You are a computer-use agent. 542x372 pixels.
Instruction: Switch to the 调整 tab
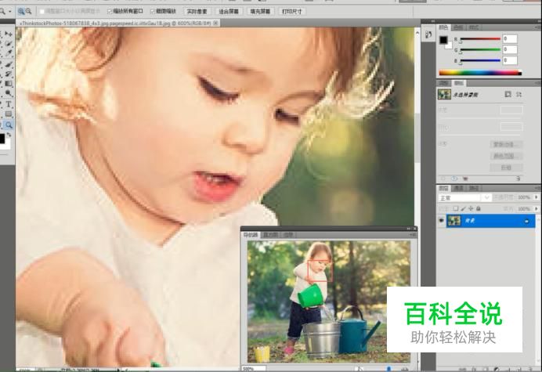(444, 83)
